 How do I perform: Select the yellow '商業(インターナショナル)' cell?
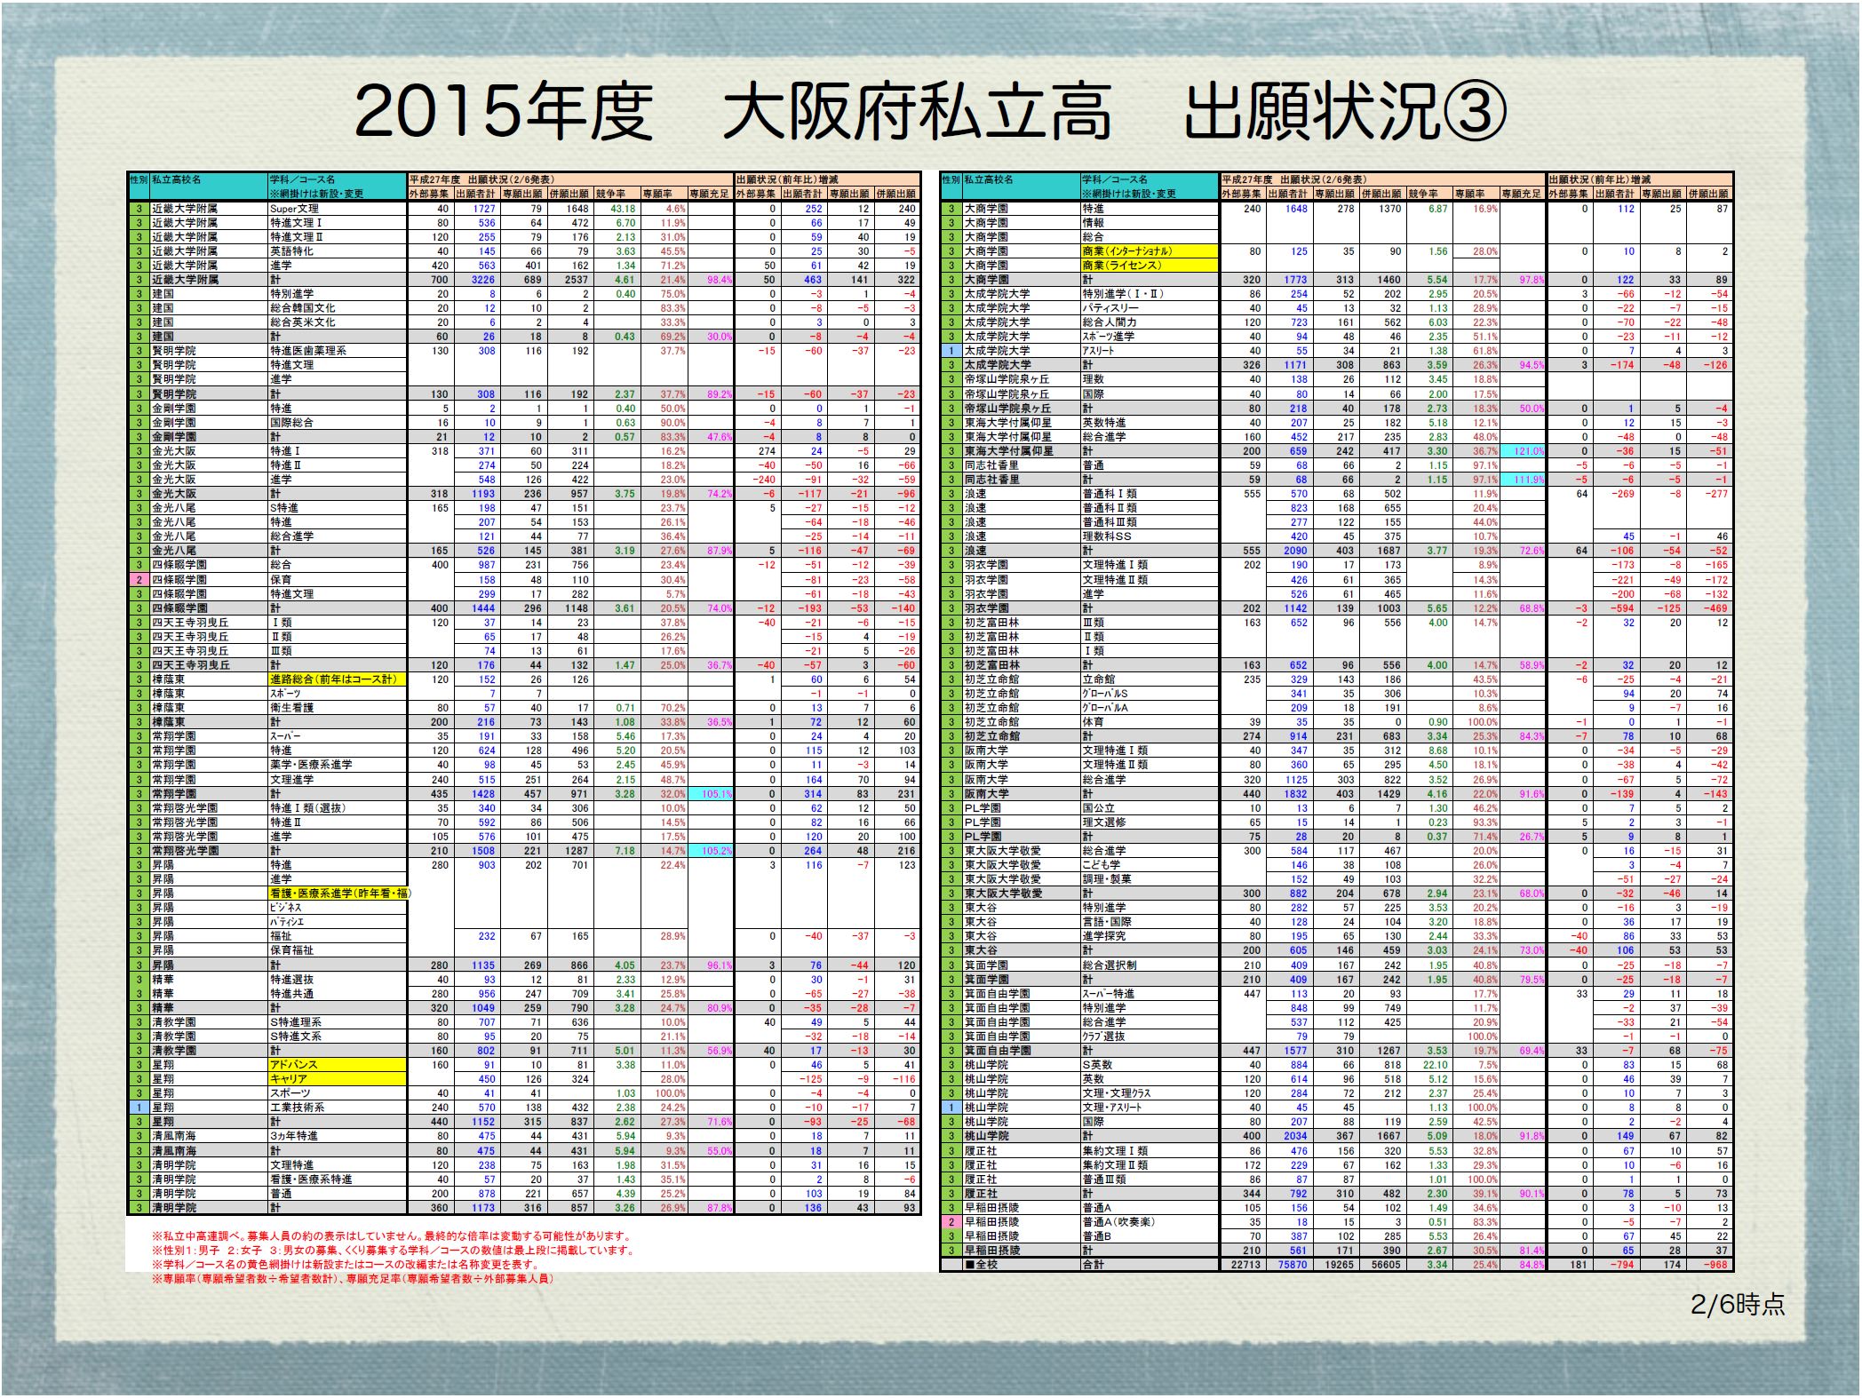1150,251
